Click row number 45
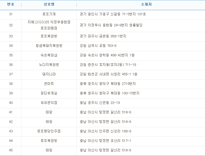Image resolution: width=205 pixels, height=156 pixels. click(x=11, y=150)
